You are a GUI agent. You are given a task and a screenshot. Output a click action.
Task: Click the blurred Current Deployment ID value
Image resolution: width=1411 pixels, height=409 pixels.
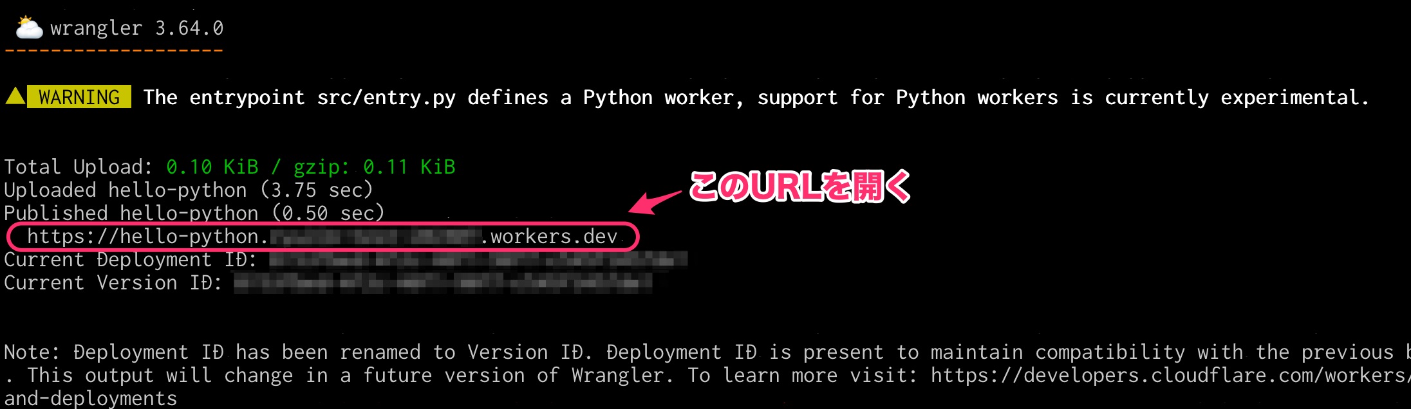click(x=478, y=260)
